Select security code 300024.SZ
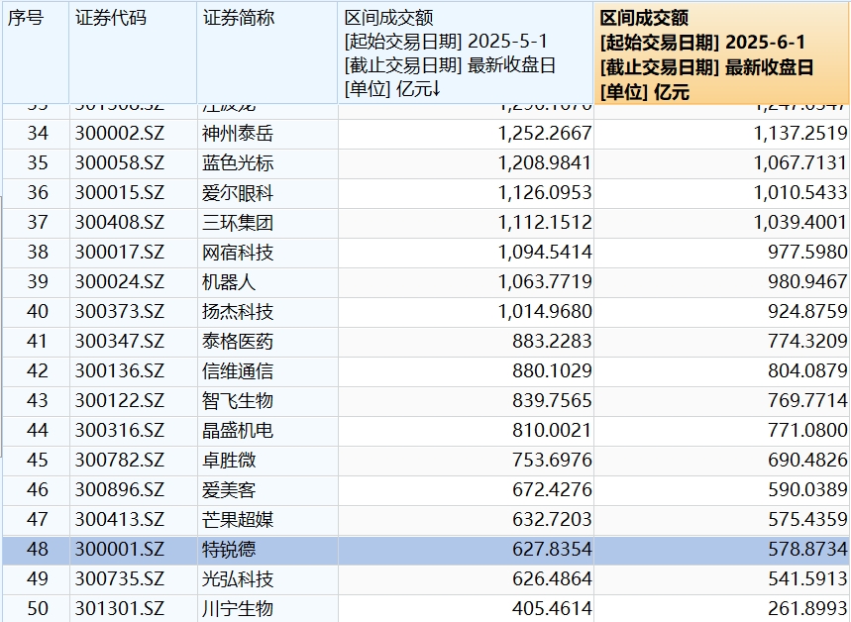The image size is (851, 622). [x=120, y=282]
